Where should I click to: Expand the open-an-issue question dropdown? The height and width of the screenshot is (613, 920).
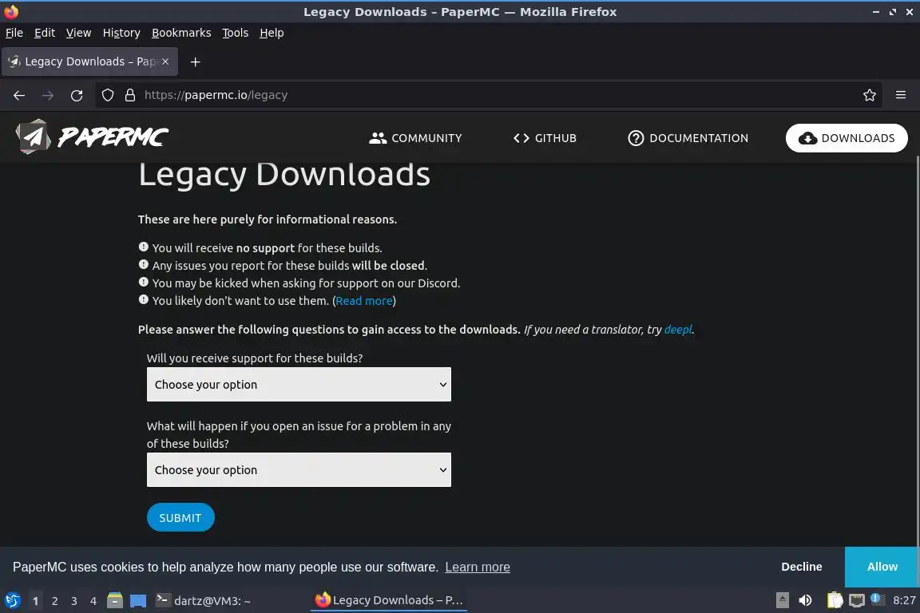(x=299, y=469)
